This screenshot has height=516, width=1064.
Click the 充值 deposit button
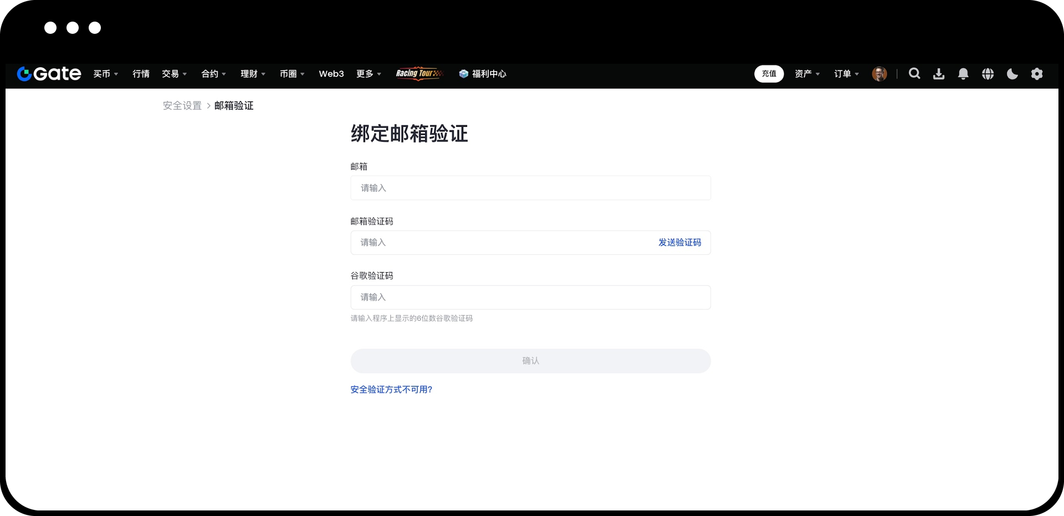[769, 74]
